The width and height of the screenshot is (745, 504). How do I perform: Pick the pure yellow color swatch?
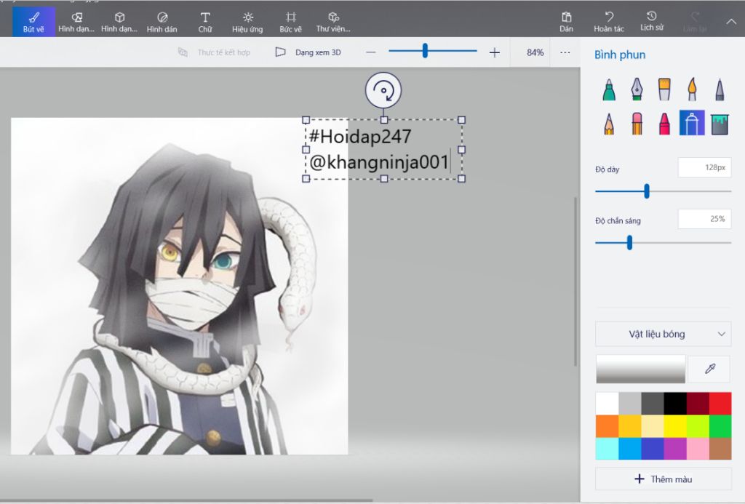(x=675, y=426)
